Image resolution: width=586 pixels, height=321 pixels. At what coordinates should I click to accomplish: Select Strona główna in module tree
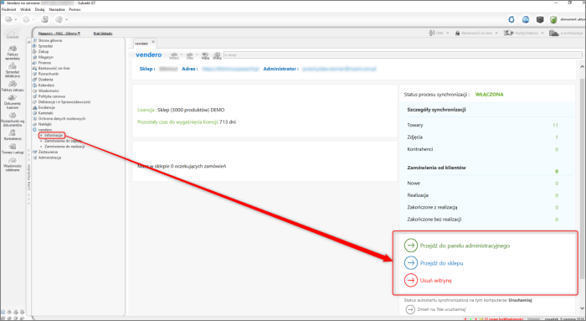50,40
